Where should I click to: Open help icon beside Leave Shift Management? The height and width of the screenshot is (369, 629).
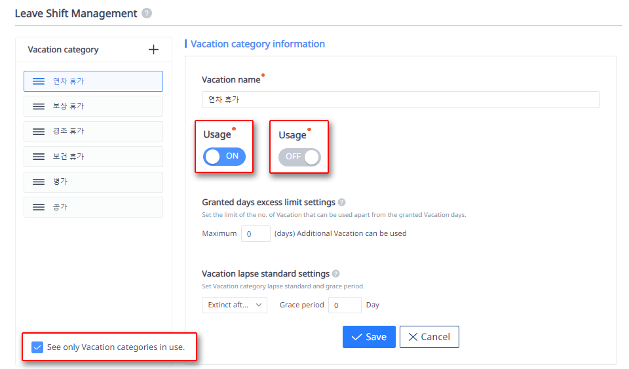[x=147, y=13]
